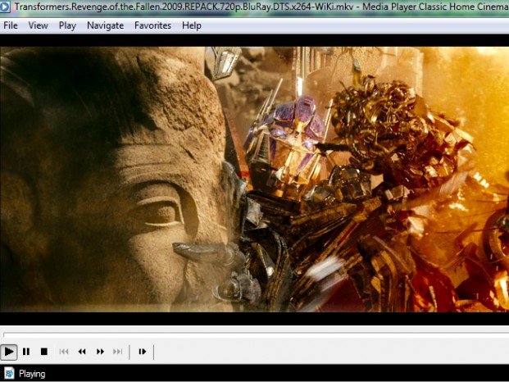509x382 pixels.
Task: Speed up with the Increase Speed button
Action: coord(100,352)
